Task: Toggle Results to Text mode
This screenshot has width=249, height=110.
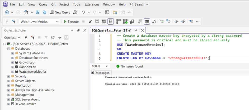Action: (140, 22)
